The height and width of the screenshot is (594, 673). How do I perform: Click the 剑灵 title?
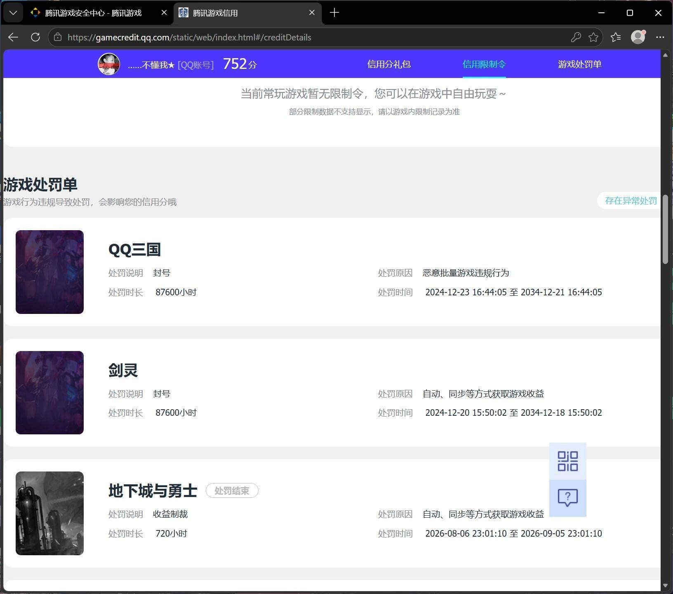[123, 370]
